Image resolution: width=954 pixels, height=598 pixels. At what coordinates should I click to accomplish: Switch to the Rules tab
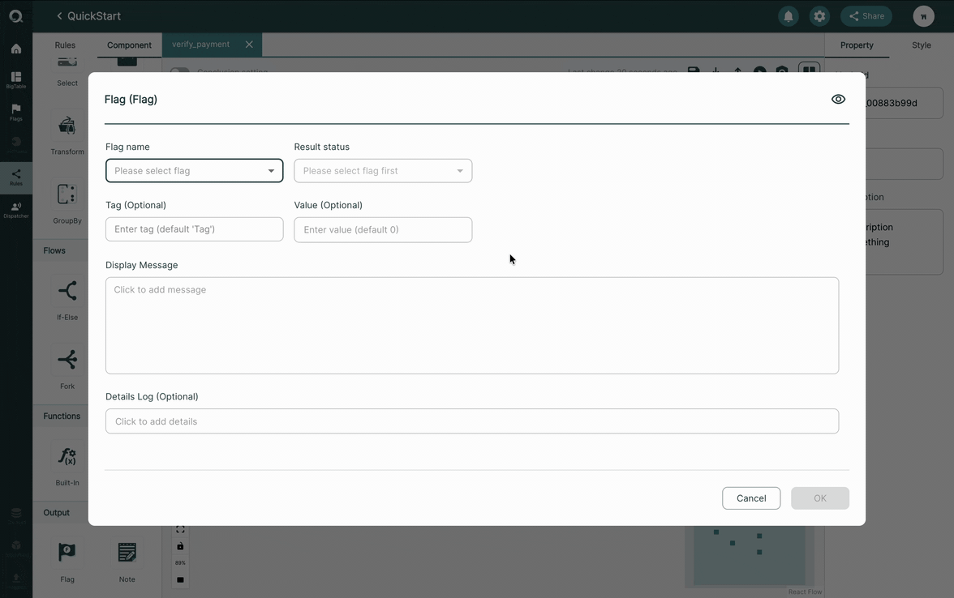click(65, 45)
